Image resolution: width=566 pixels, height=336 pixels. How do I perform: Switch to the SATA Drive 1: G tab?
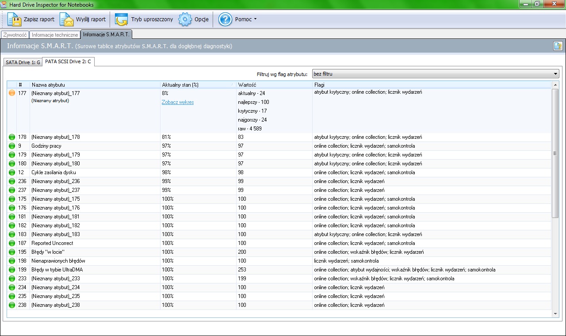pos(23,62)
